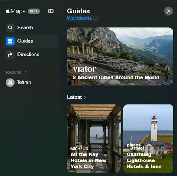Screen dimensions: 177x176
Task: Click the BETA badge
Action: tap(34, 11)
